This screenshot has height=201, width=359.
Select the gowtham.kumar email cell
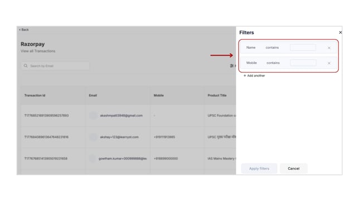coord(123,158)
